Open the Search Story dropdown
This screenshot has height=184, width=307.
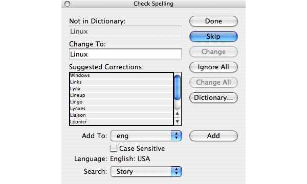[x=146, y=171]
